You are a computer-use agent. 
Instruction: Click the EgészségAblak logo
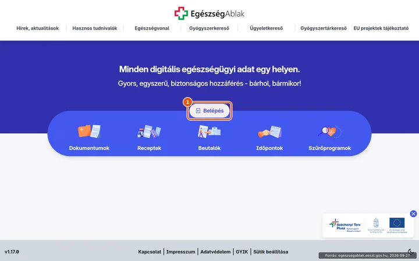click(x=210, y=13)
